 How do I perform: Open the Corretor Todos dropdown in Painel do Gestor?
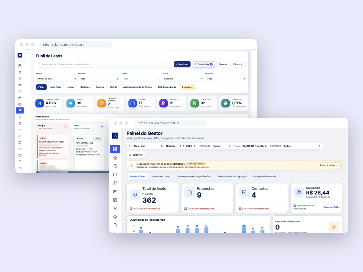tap(302, 146)
